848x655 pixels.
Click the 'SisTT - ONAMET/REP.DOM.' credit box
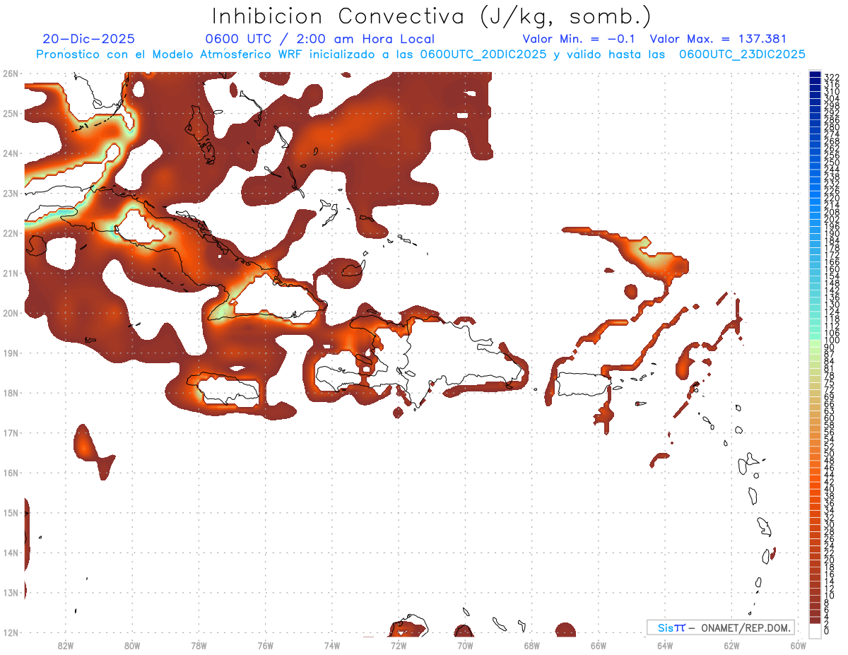(x=720, y=627)
